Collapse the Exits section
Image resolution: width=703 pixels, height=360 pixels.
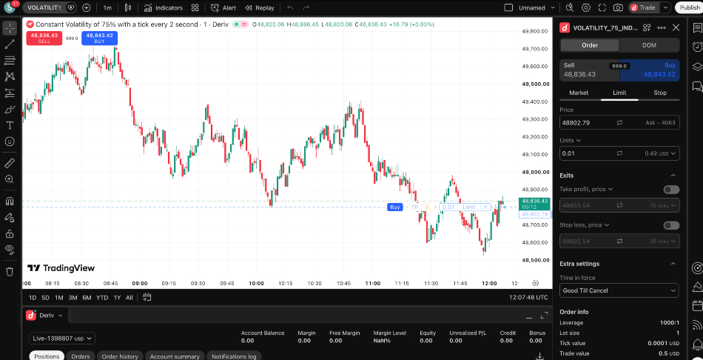(673, 176)
